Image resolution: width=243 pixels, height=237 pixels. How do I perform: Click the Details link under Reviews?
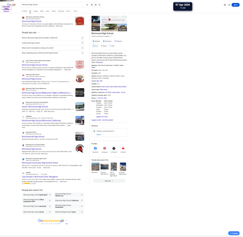coord(99,134)
